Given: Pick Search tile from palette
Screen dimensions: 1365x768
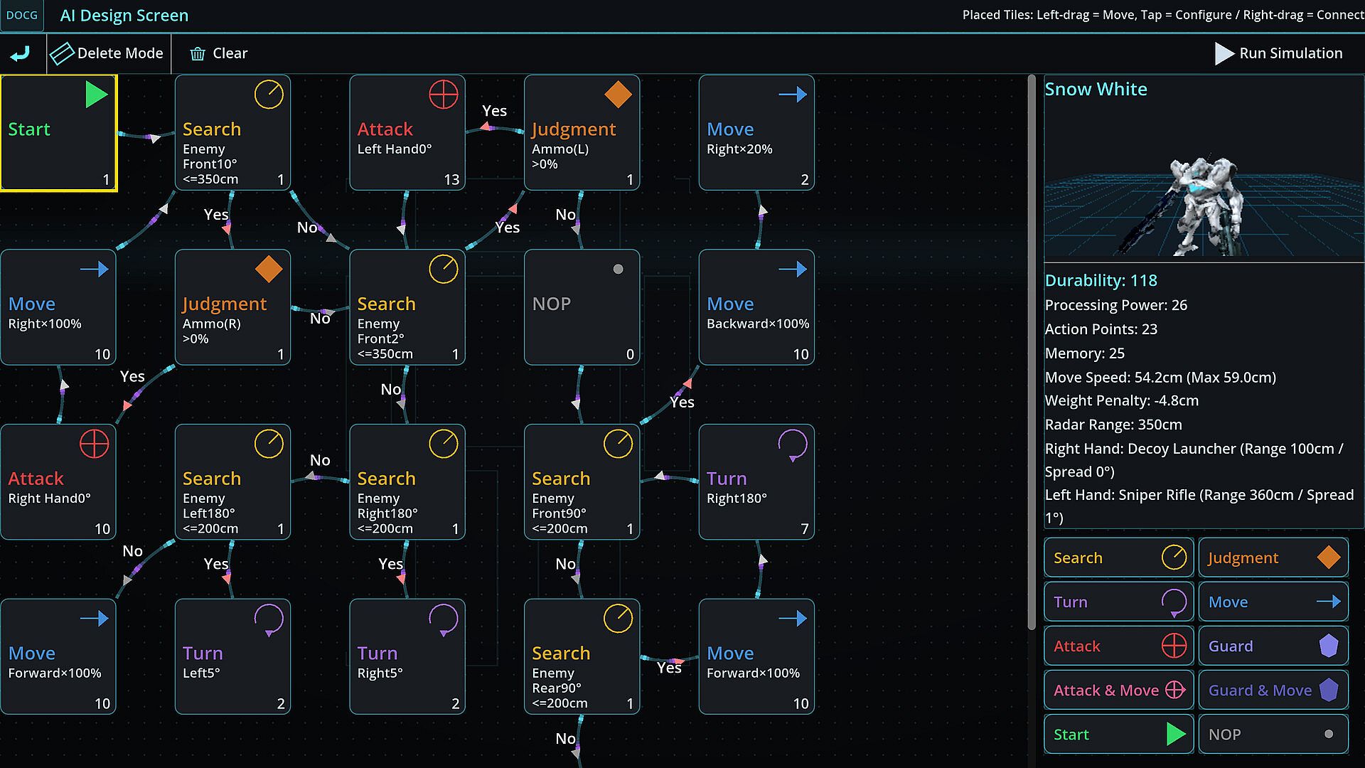Looking at the screenshot, I should tap(1119, 558).
